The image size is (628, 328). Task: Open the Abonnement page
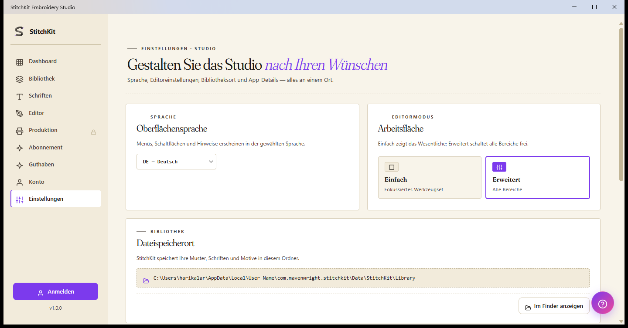[x=56, y=148]
